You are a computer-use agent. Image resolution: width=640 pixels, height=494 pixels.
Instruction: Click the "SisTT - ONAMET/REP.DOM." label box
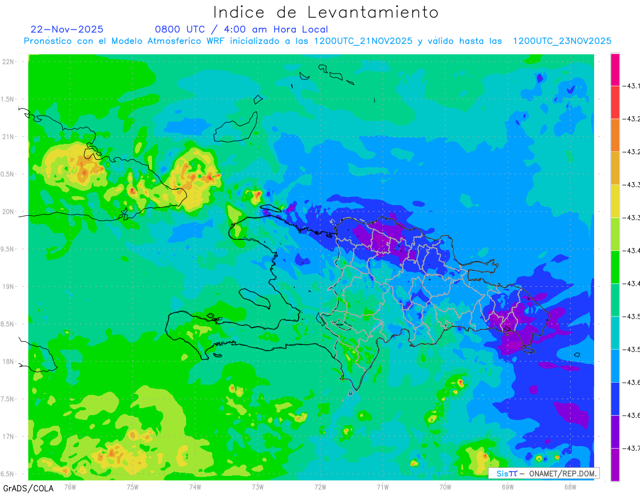pyautogui.click(x=544, y=473)
